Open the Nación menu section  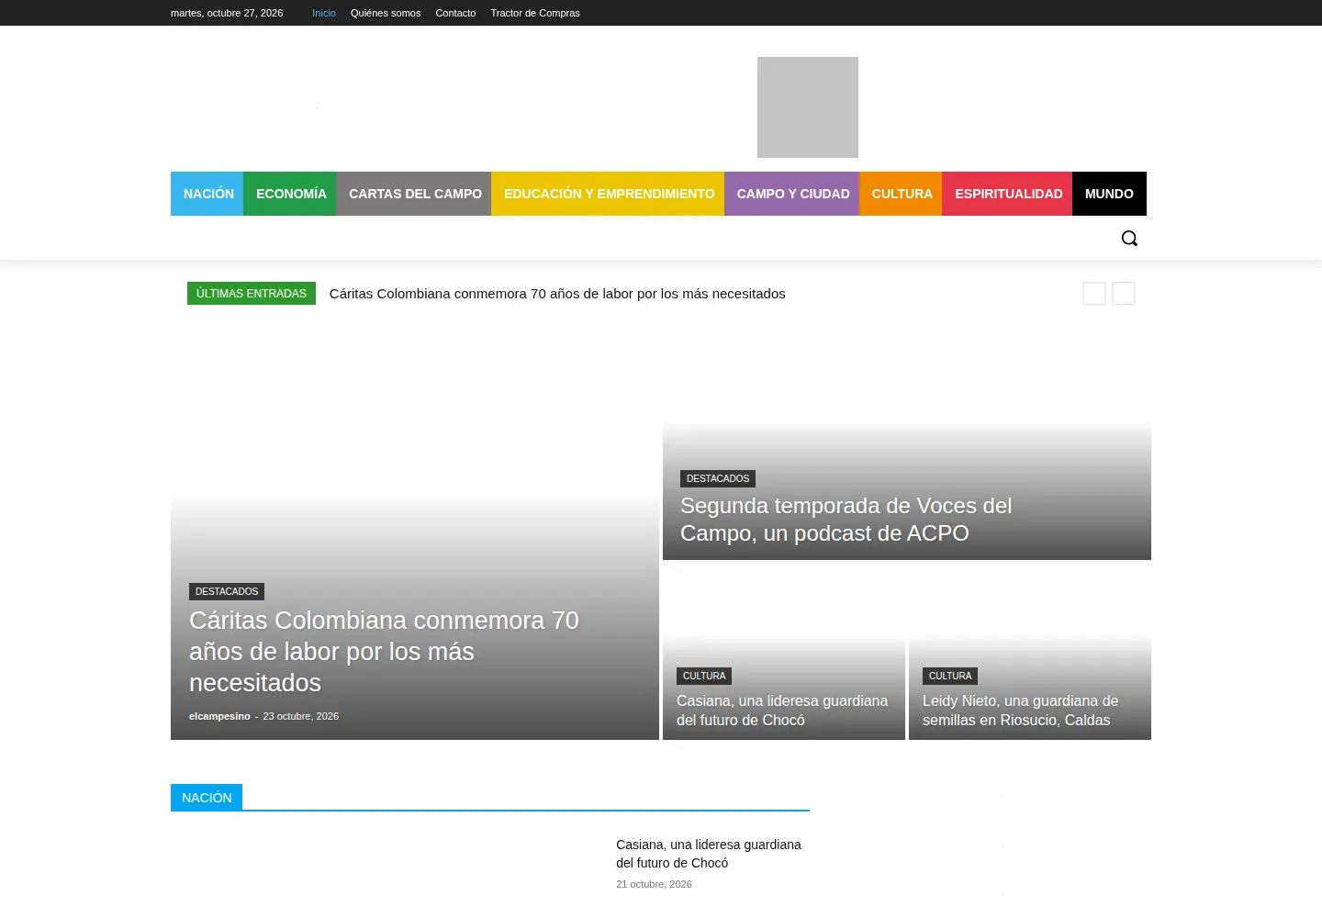pos(207,194)
